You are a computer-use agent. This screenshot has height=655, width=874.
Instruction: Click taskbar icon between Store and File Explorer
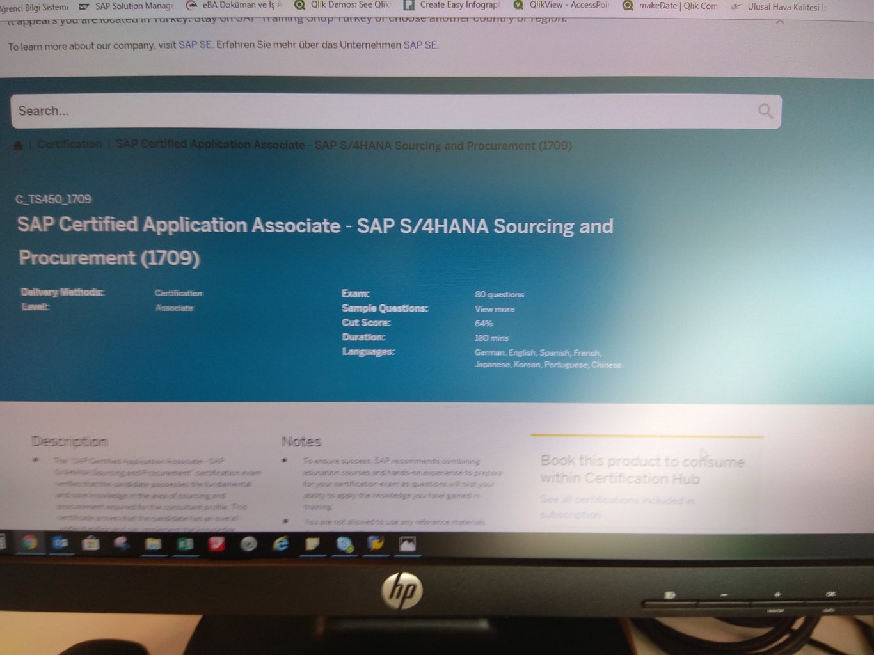(122, 544)
